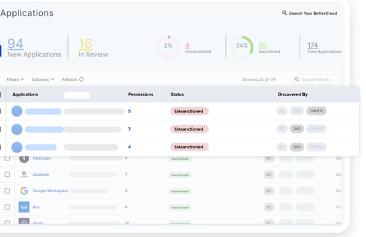The image size is (366, 237).
Task: Open the Filters dropdown
Action: pos(15,80)
